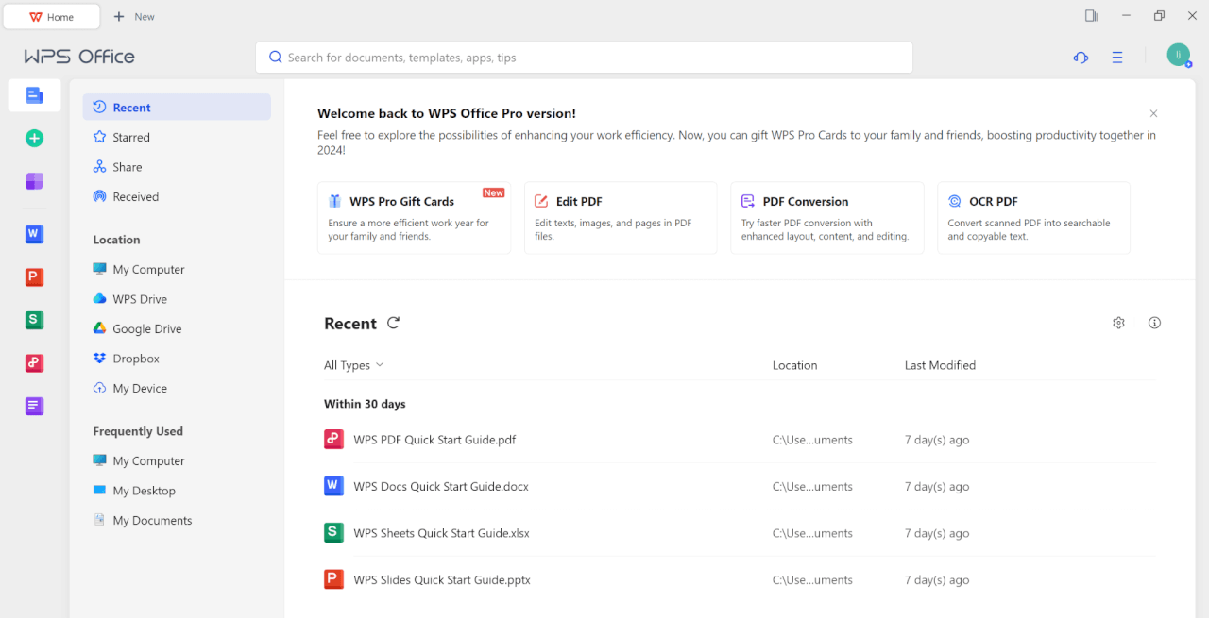Open the hamburger global menu

click(1117, 58)
